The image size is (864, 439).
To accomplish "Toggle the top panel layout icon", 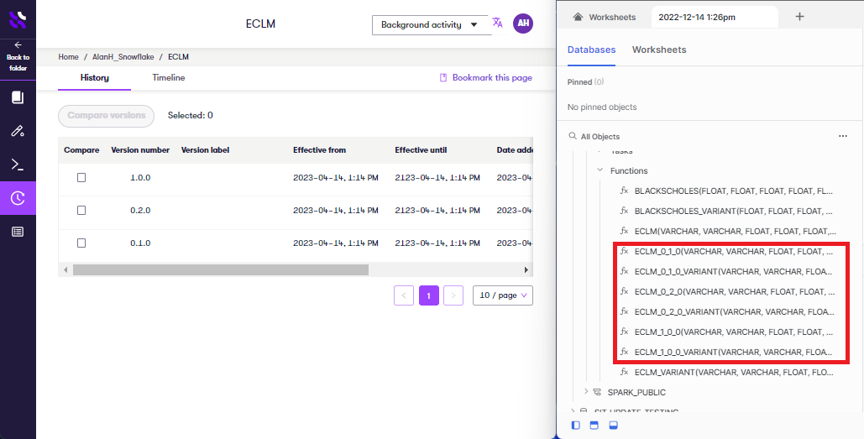I will click(594, 426).
